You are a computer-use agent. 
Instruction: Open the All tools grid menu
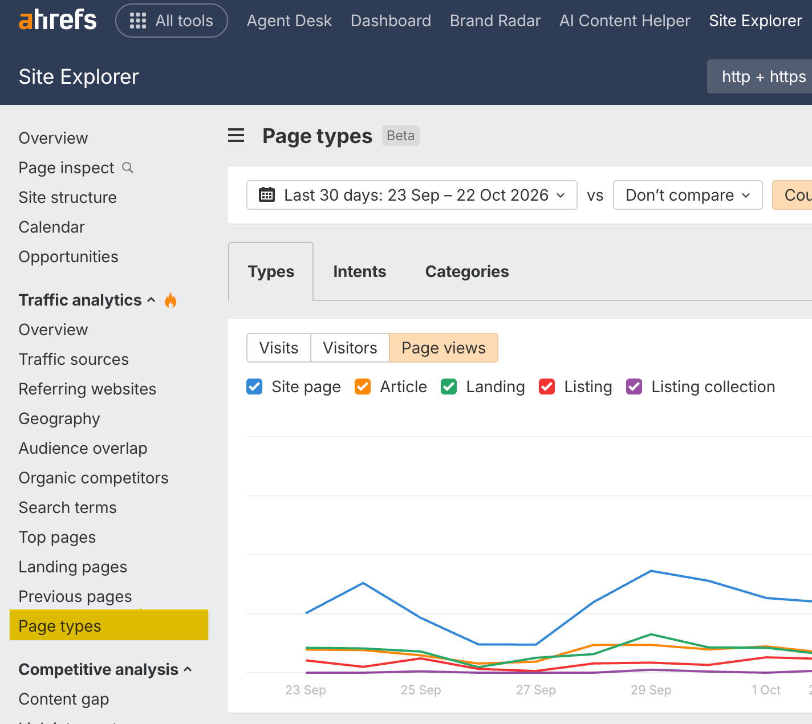pyautogui.click(x=172, y=21)
